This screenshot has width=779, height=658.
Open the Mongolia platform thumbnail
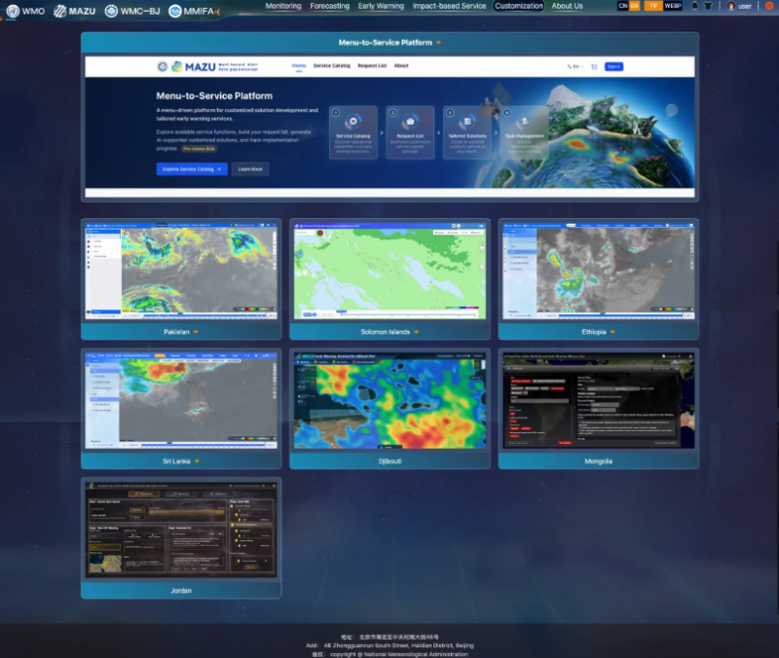(599, 401)
